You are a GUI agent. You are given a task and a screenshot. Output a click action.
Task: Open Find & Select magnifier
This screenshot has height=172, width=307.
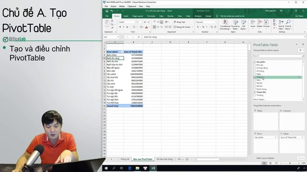(288, 25)
